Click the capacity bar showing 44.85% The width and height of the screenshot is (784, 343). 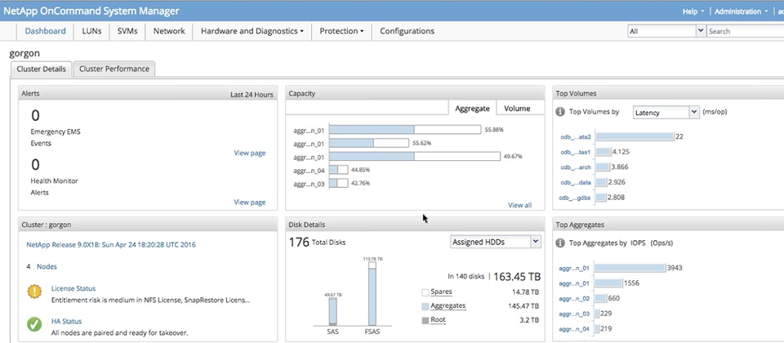[x=338, y=170]
